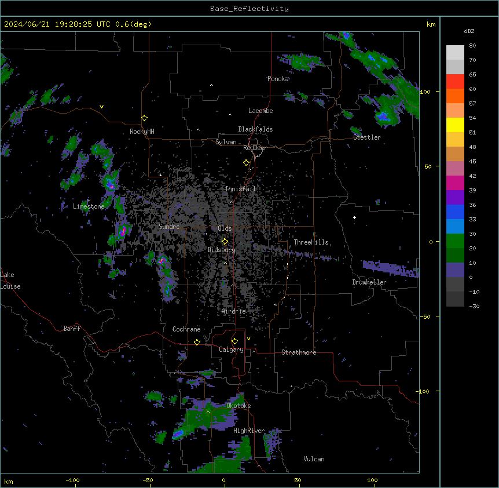
Task: Click the dBZ legend heading
Action: pyautogui.click(x=469, y=31)
